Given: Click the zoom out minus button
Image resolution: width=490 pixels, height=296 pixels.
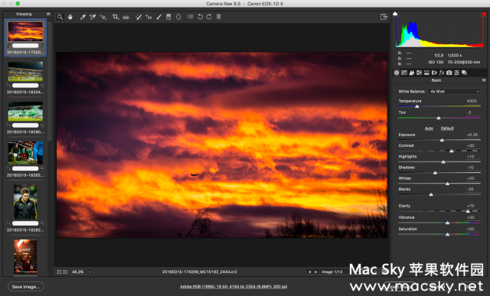Looking at the screenshot, I should pyautogui.click(x=59, y=272).
